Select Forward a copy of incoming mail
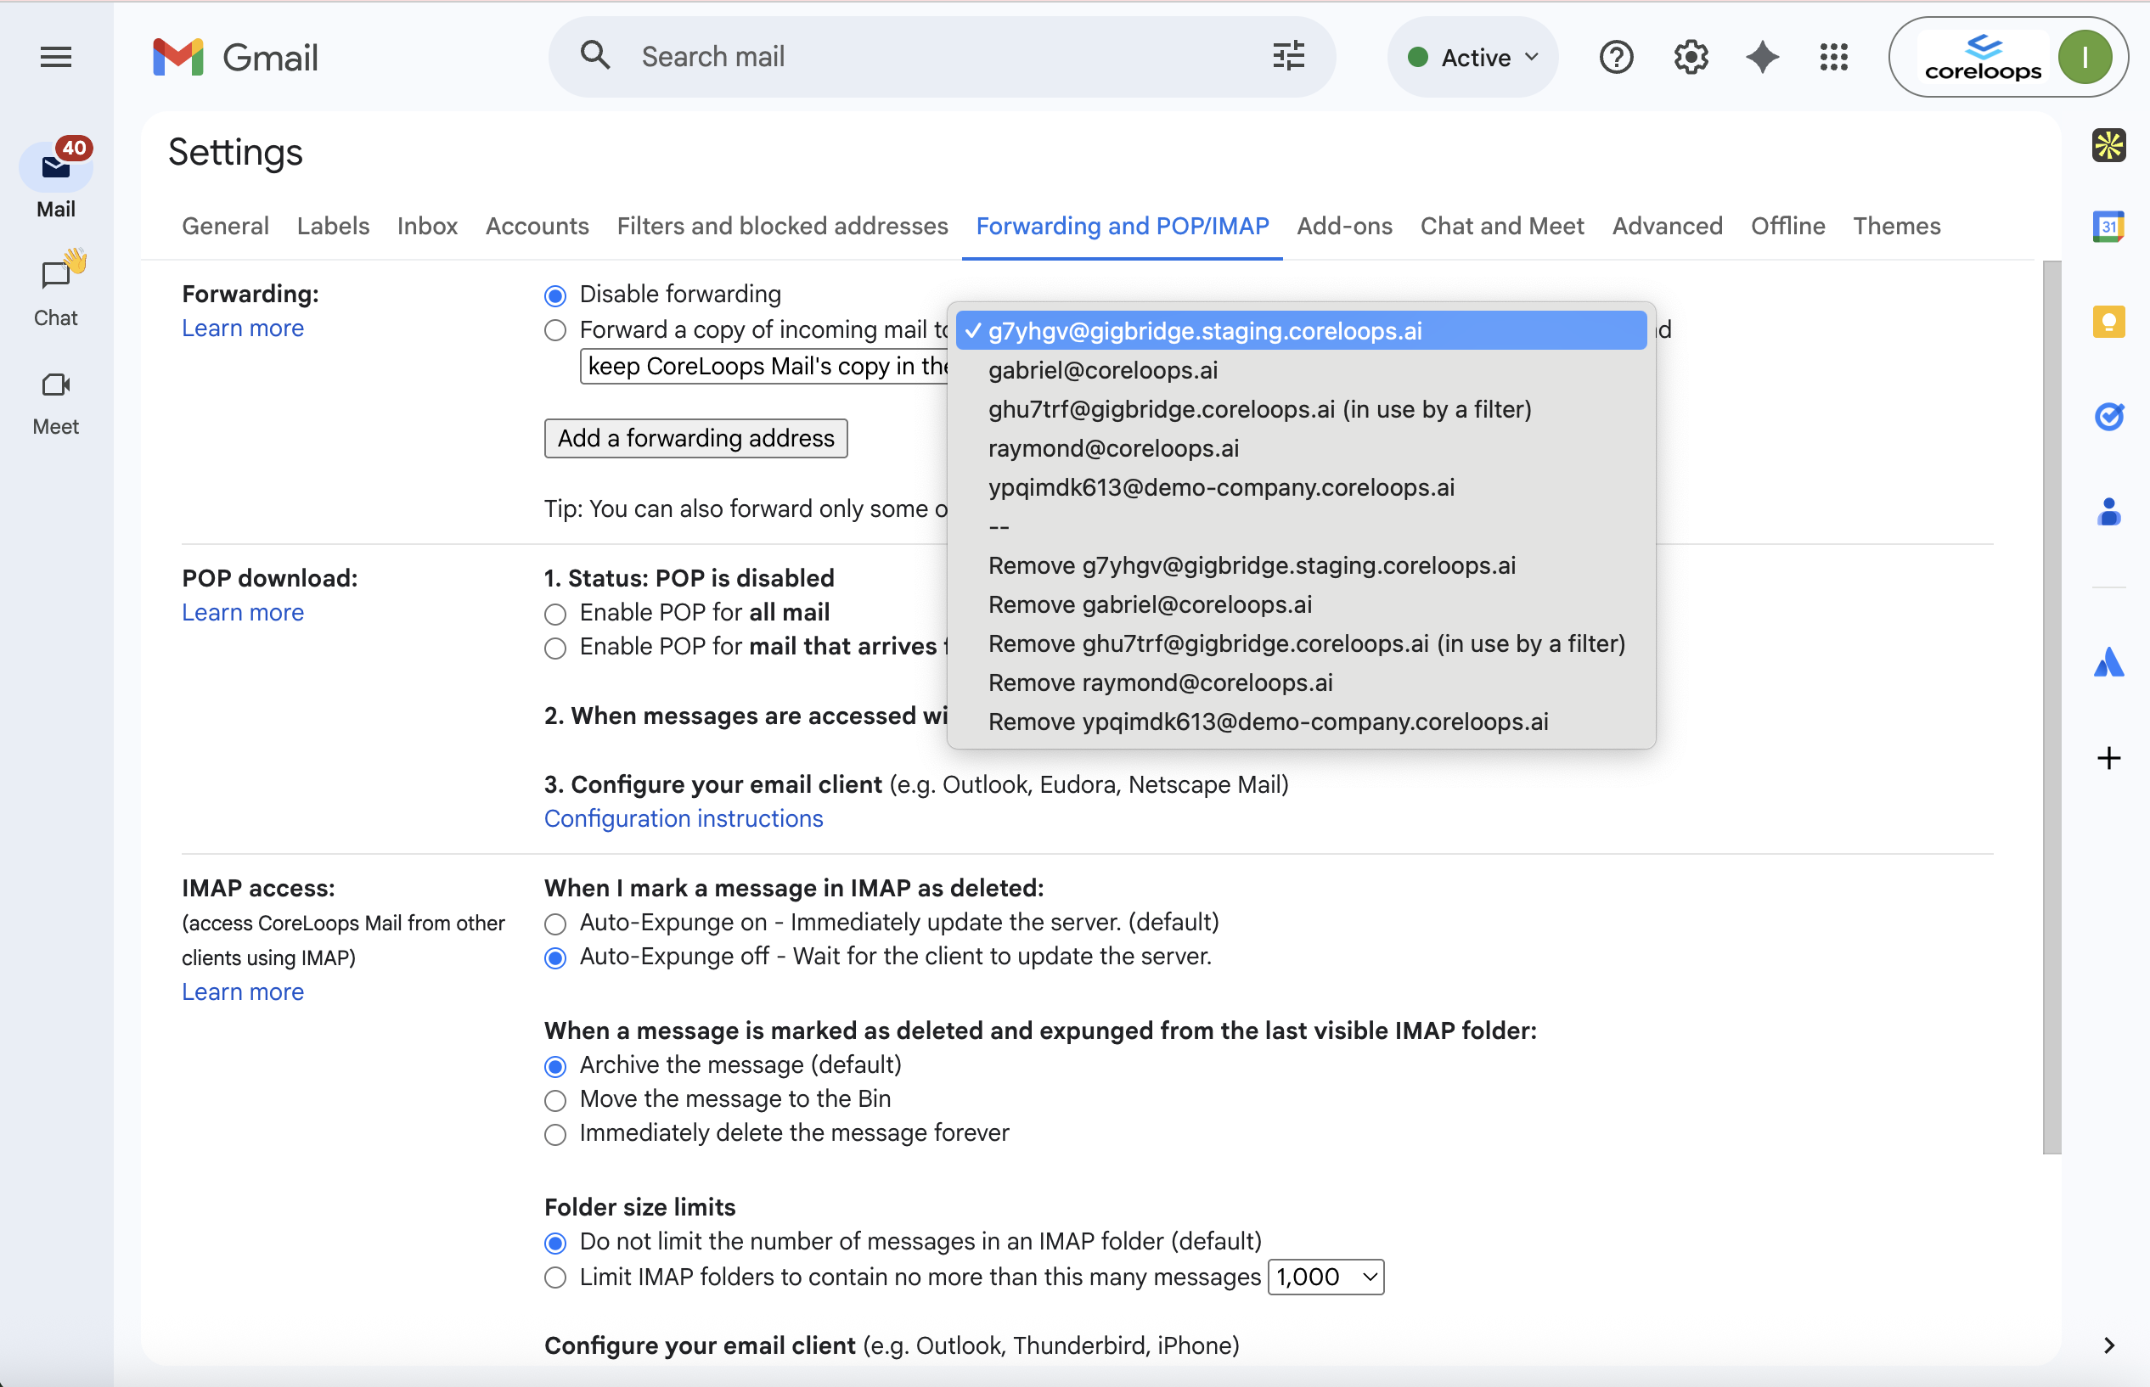The image size is (2150, 1387). (x=555, y=330)
